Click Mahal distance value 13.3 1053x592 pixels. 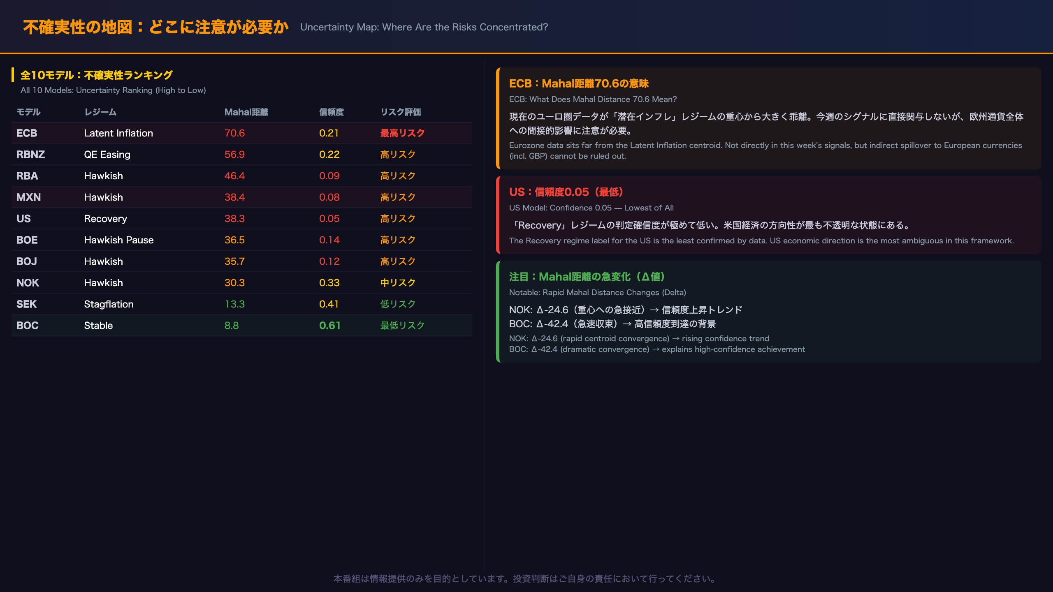point(234,304)
